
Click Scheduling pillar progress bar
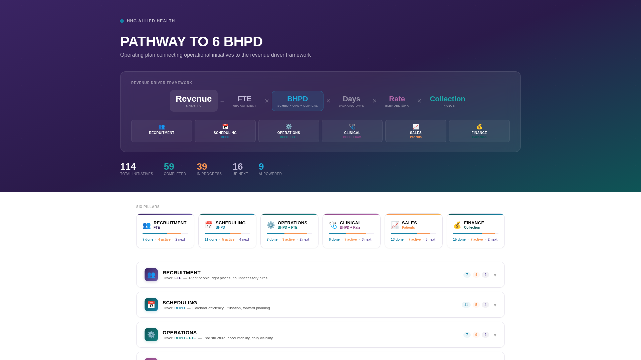[x=227, y=234]
